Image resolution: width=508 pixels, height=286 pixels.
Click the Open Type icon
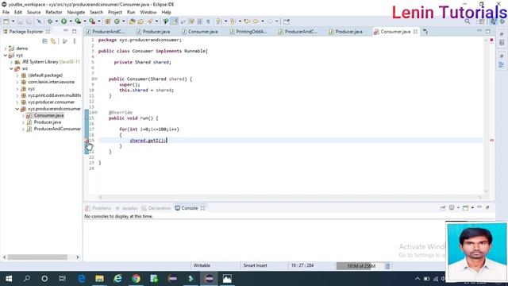click(132, 21)
